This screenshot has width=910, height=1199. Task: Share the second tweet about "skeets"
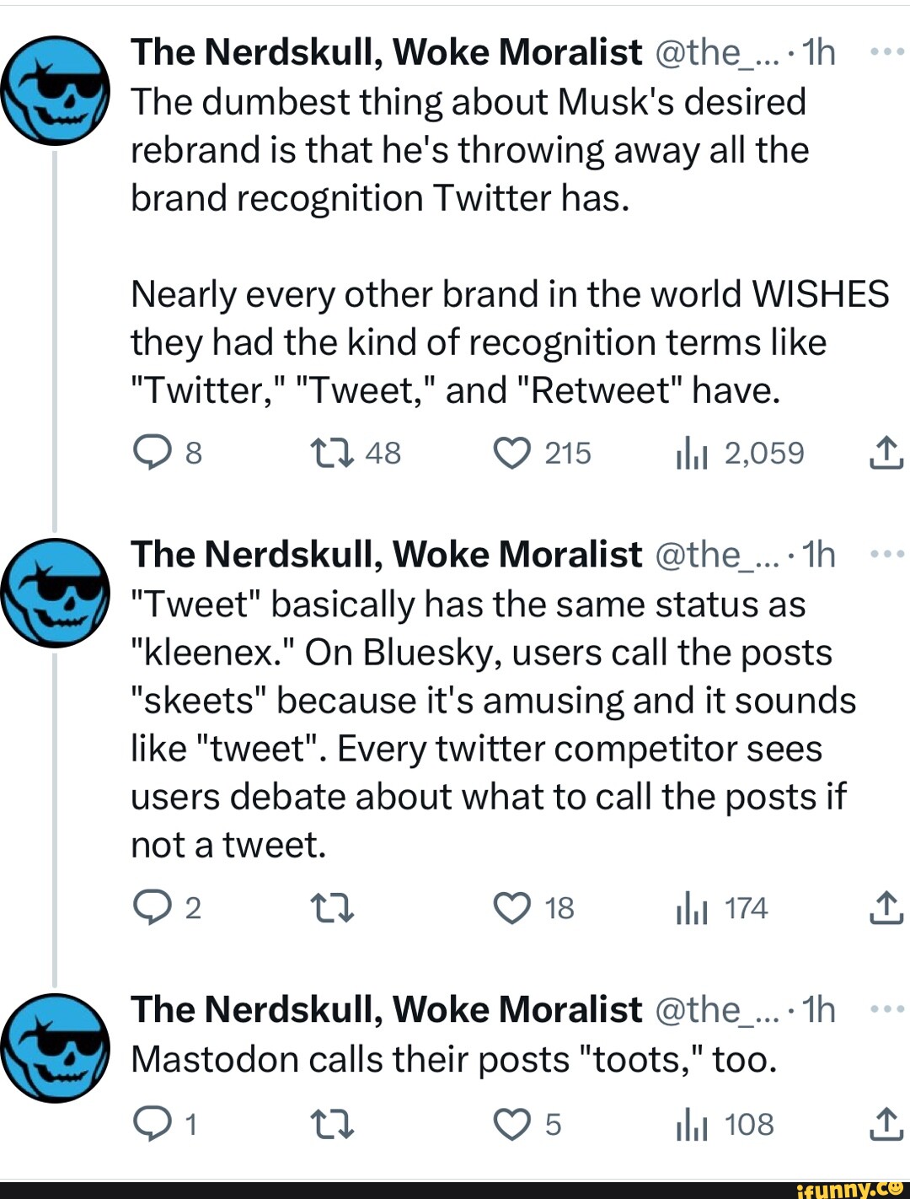[x=886, y=908]
